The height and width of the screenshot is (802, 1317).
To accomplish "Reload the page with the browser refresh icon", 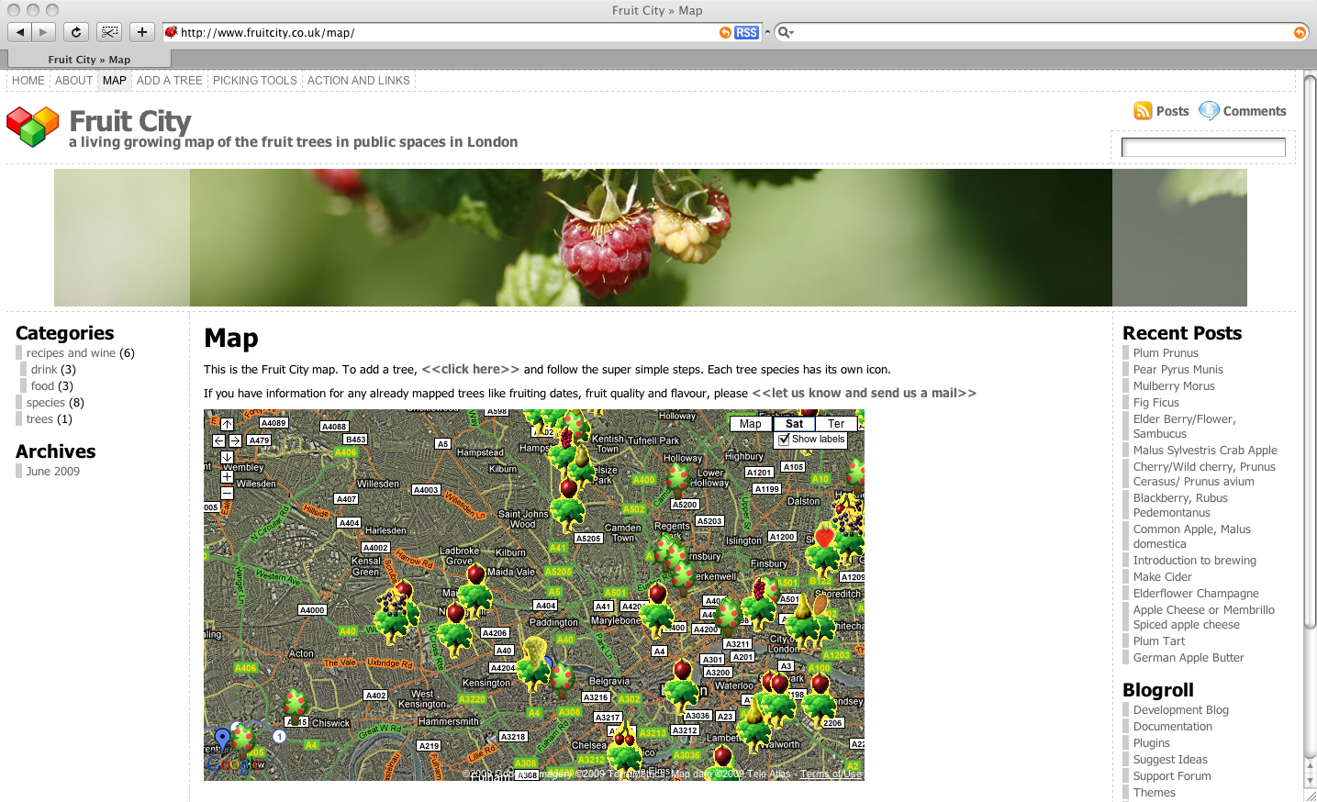I will tap(76, 31).
